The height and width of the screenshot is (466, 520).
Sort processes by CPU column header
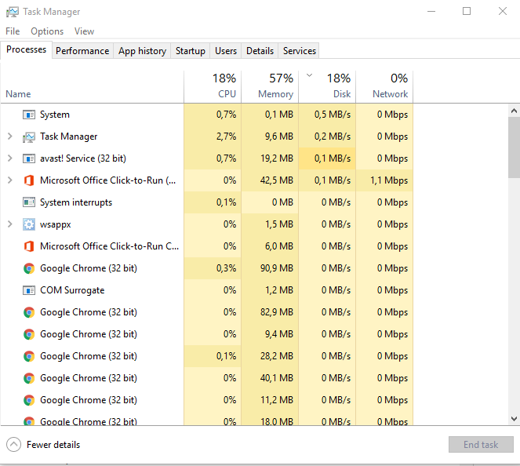click(x=213, y=86)
